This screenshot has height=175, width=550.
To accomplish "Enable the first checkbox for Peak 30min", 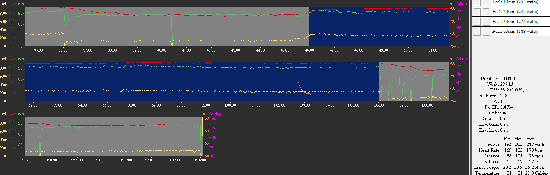I will (477, 22).
